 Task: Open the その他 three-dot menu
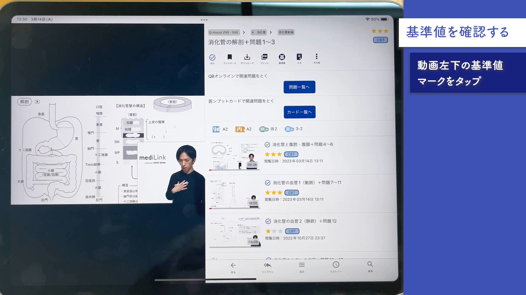316,57
